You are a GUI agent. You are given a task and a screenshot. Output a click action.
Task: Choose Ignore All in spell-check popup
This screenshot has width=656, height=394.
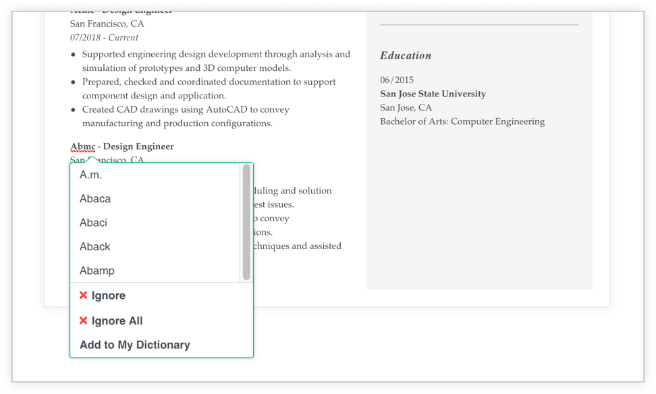click(x=117, y=321)
